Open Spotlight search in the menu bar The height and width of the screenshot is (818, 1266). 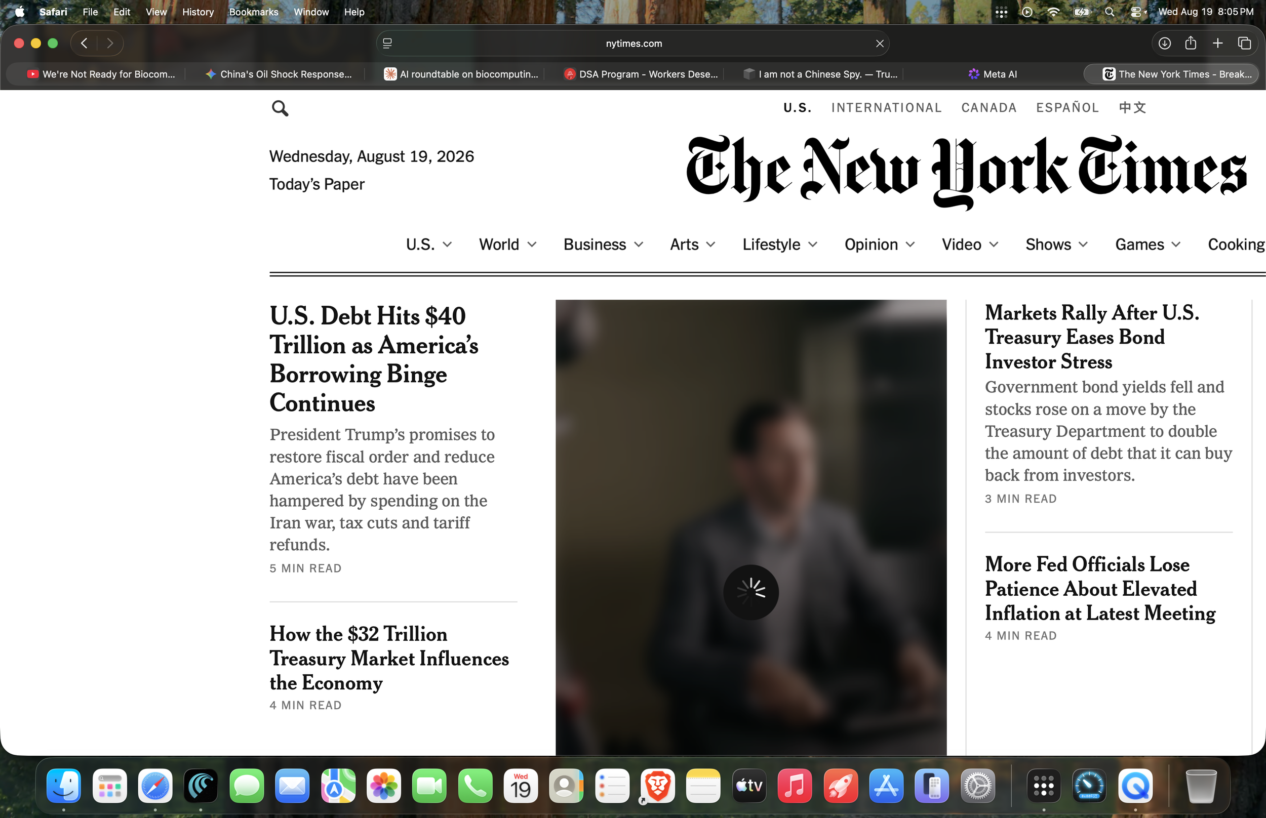coord(1110,12)
